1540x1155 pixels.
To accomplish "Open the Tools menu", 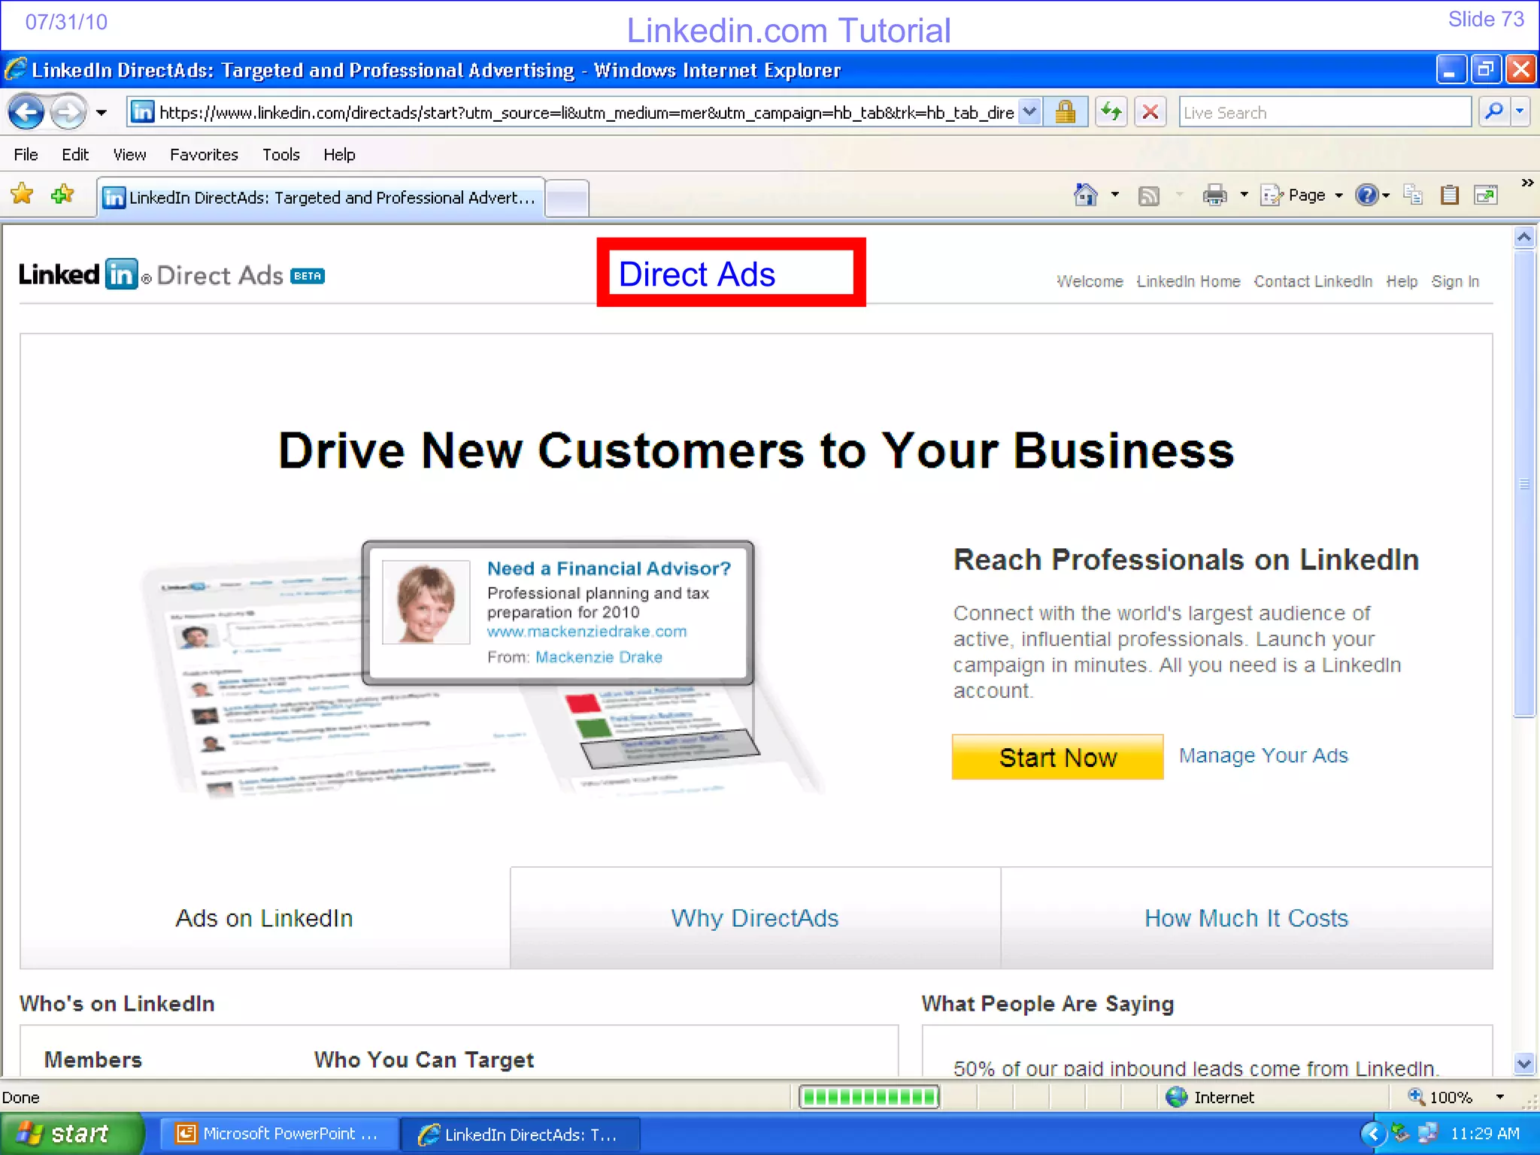I will (x=281, y=155).
